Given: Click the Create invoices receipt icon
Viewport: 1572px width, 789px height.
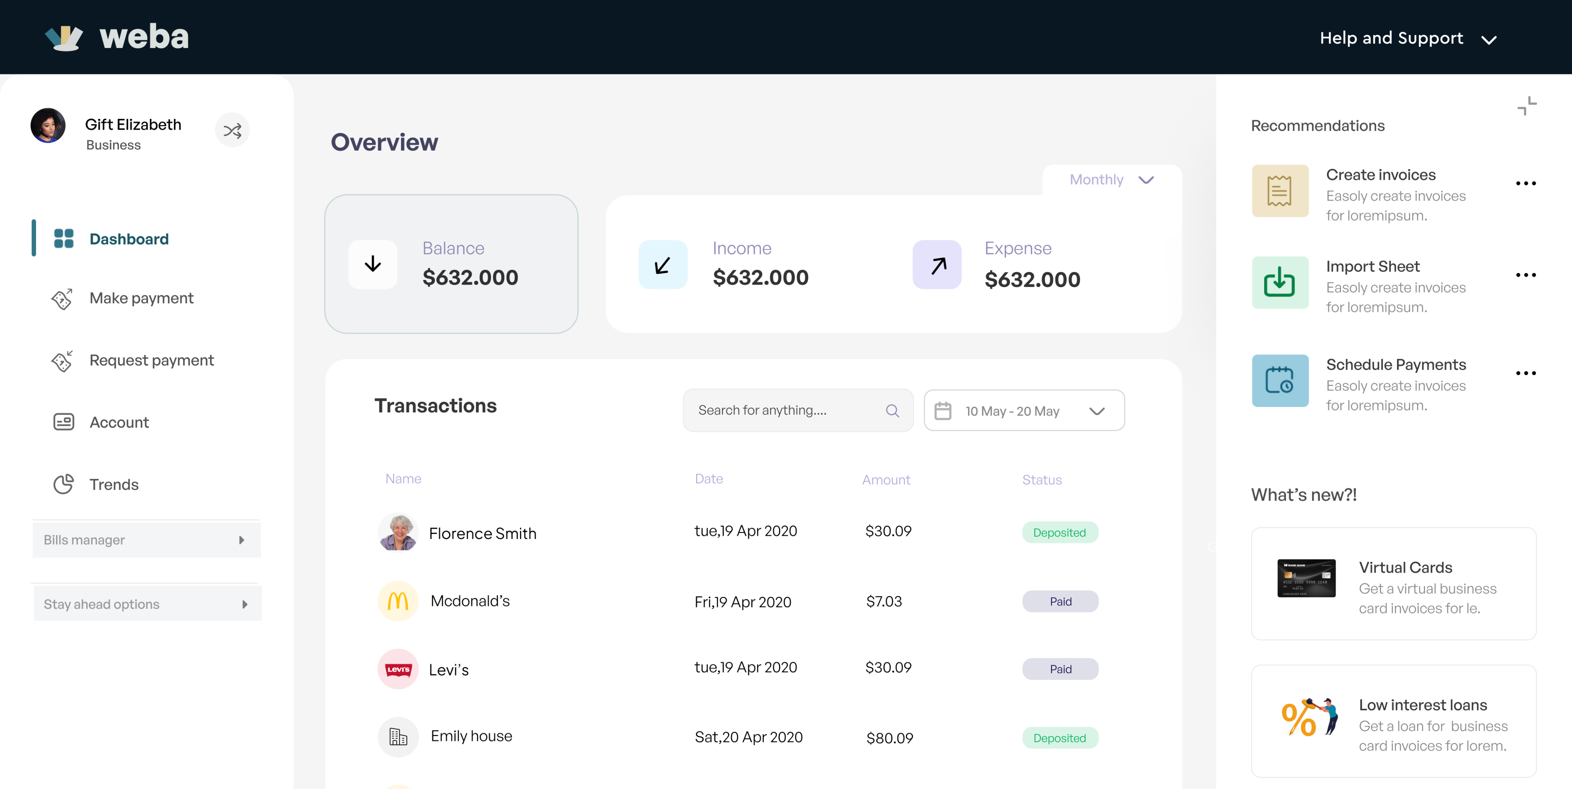Looking at the screenshot, I should click(x=1280, y=191).
